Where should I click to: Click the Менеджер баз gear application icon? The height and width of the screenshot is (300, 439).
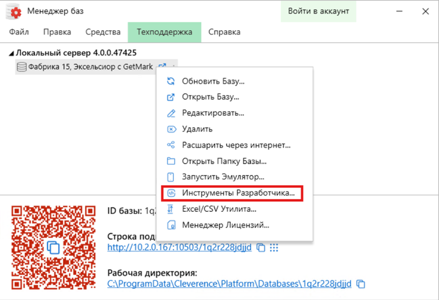coord(14,12)
